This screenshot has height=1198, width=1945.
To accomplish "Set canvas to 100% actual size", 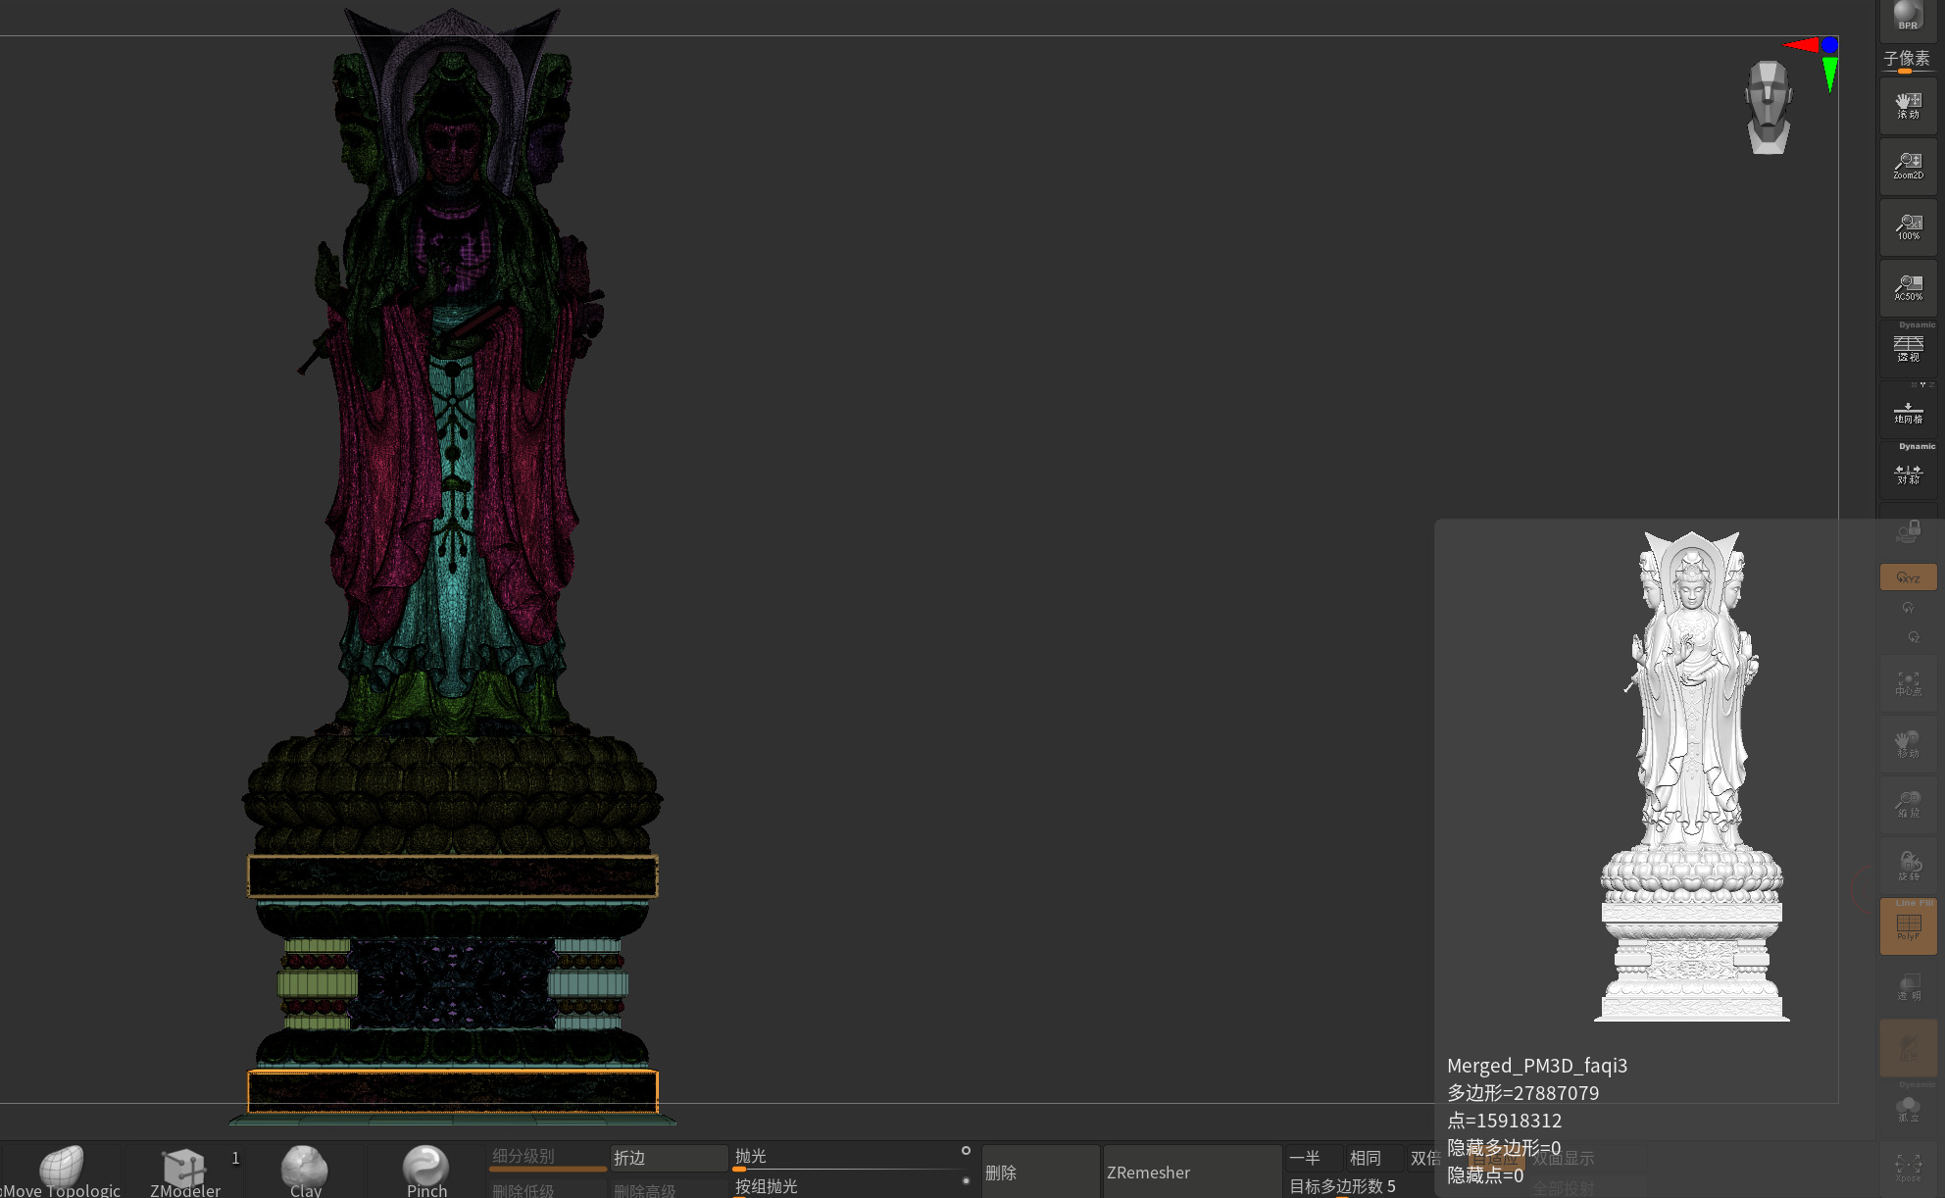I will pyautogui.click(x=1908, y=227).
